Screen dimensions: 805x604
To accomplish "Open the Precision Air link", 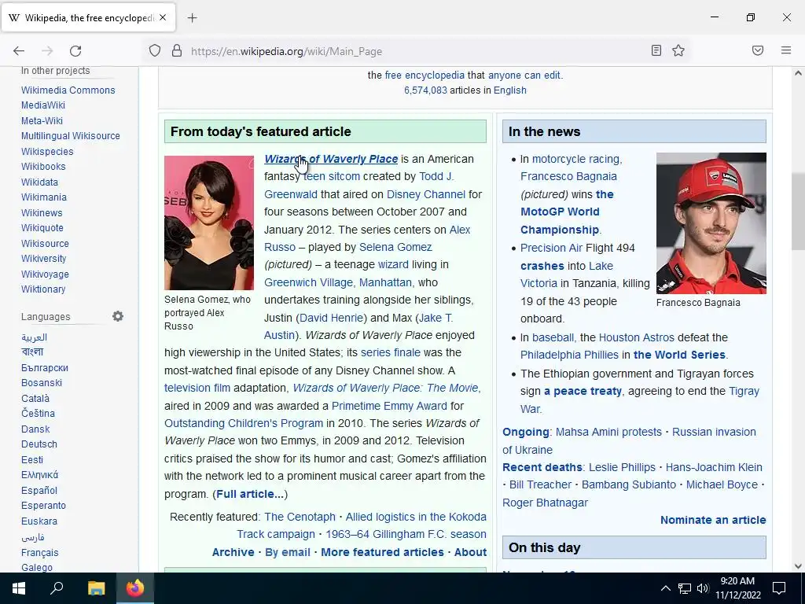I will point(551,248).
